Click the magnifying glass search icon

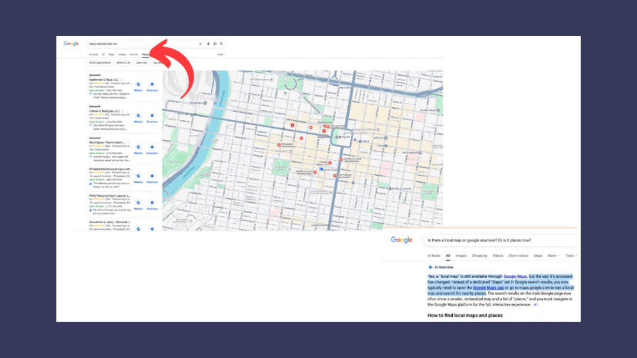222,44
